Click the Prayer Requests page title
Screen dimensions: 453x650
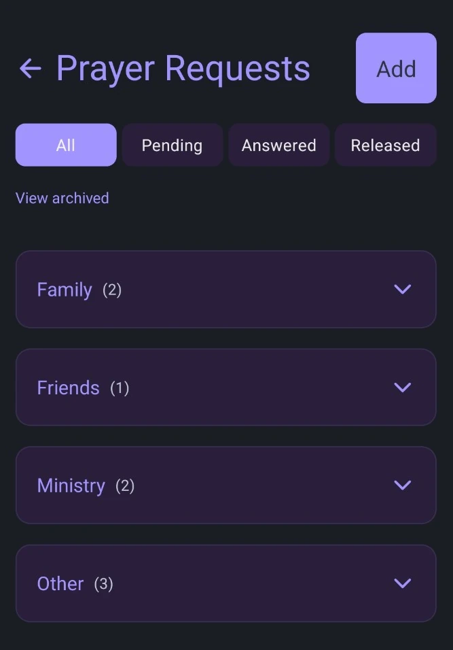pos(183,69)
